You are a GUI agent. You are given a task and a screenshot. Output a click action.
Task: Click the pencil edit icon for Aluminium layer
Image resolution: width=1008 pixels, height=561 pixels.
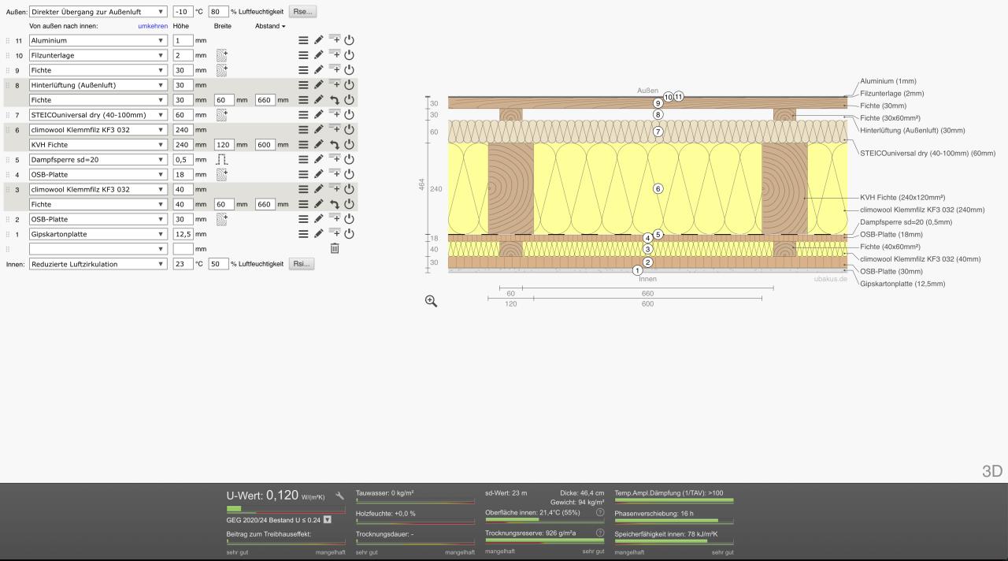[x=319, y=40]
